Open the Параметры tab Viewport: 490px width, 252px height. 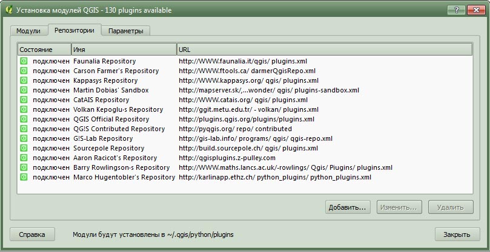click(126, 31)
